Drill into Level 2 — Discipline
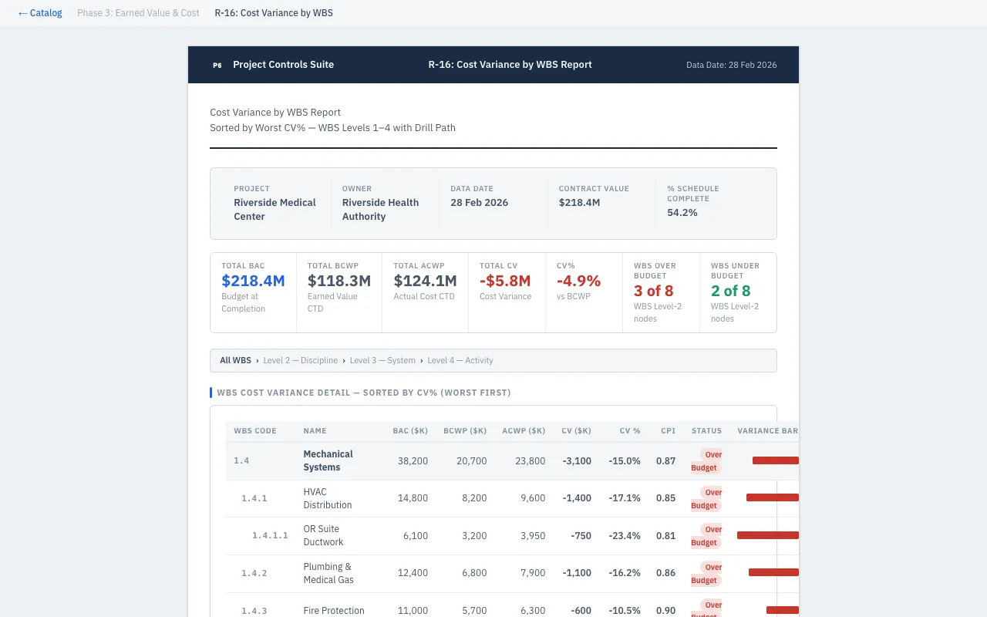This screenshot has height=617, width=987. pos(301,360)
